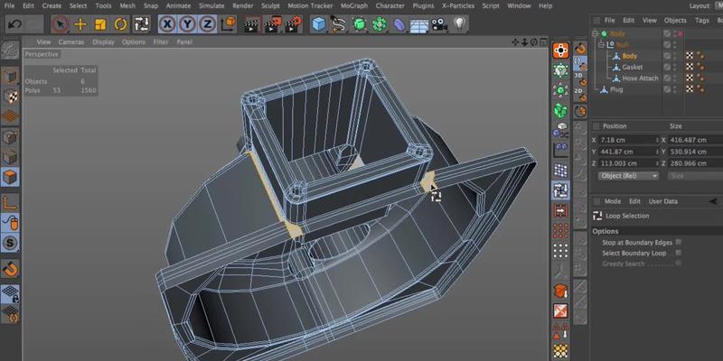Open Edit Render Settings gear clapperboard

(293, 24)
